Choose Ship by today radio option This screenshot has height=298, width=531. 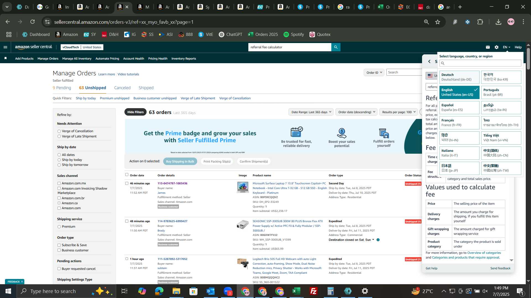(59, 160)
